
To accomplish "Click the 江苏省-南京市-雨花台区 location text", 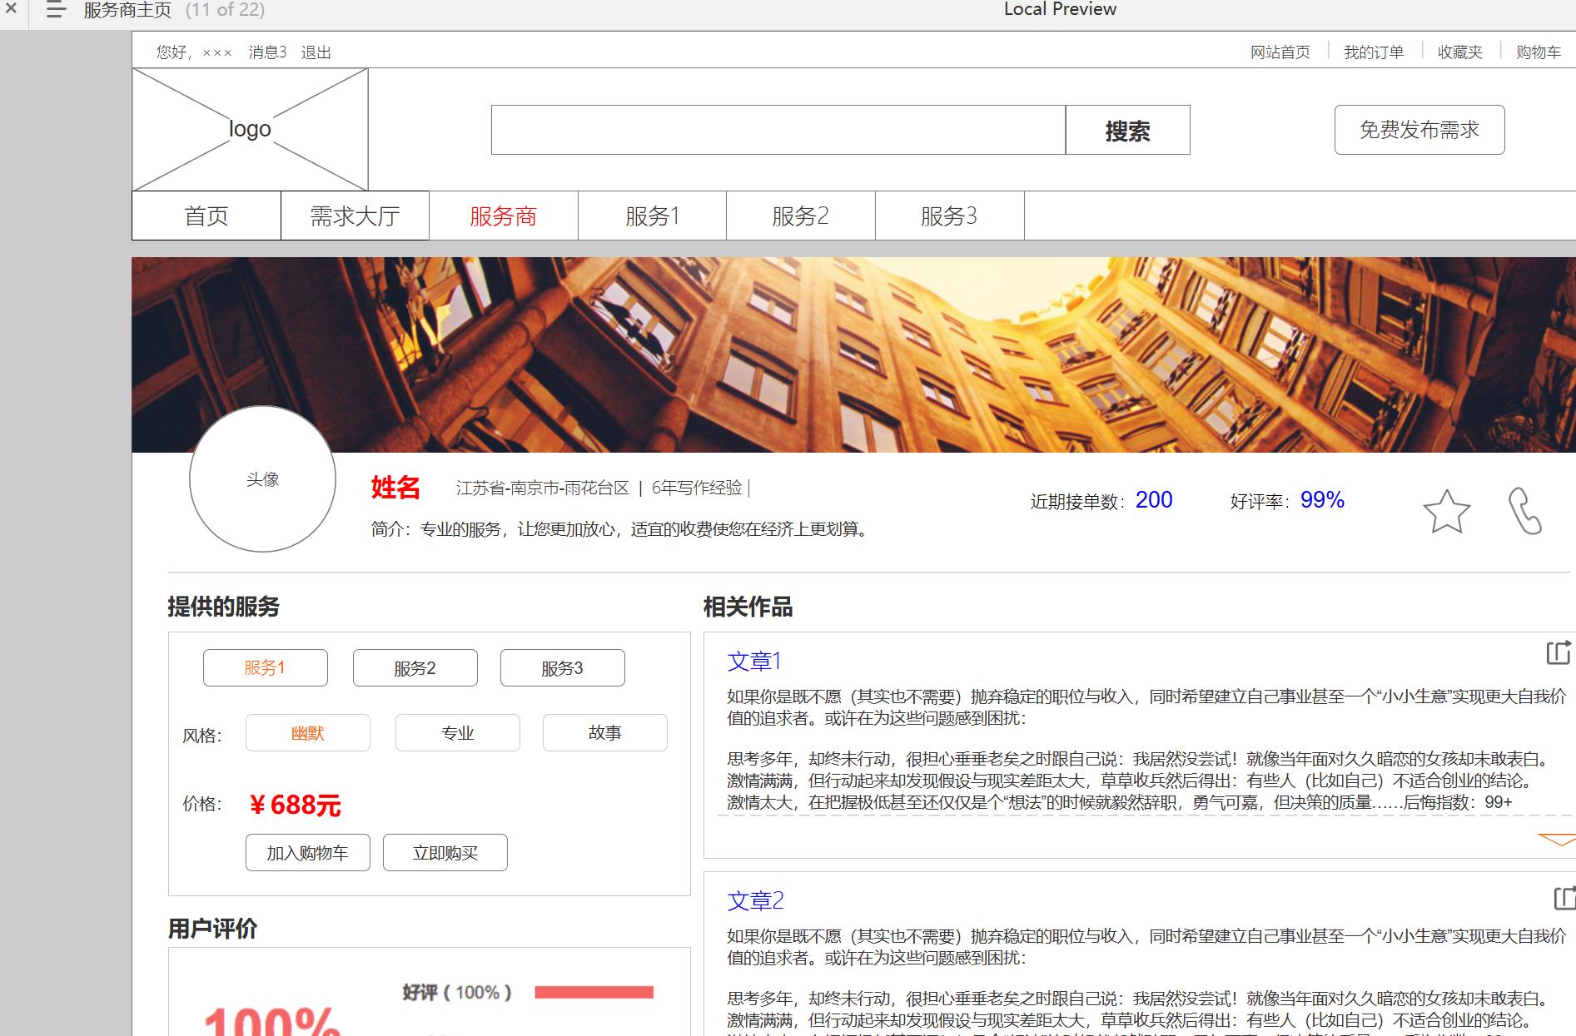I will 543,488.
